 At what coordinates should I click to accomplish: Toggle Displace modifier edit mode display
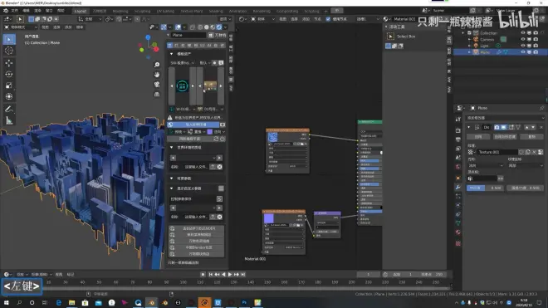point(511,127)
